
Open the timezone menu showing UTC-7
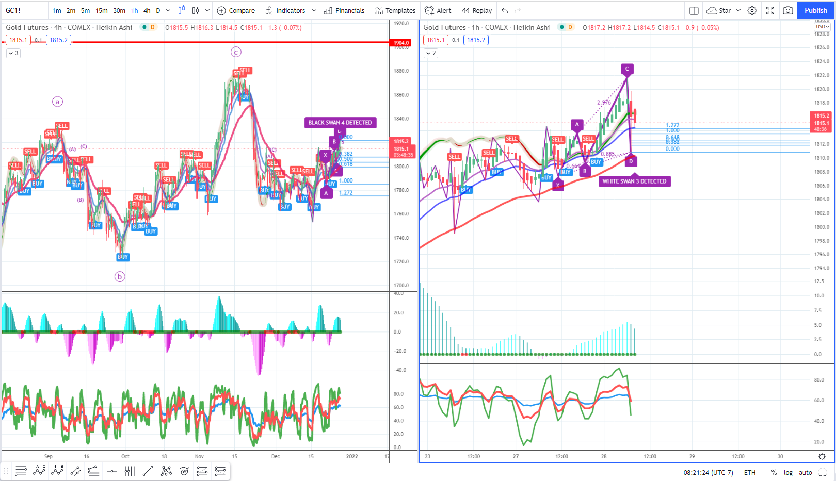[x=708, y=472]
